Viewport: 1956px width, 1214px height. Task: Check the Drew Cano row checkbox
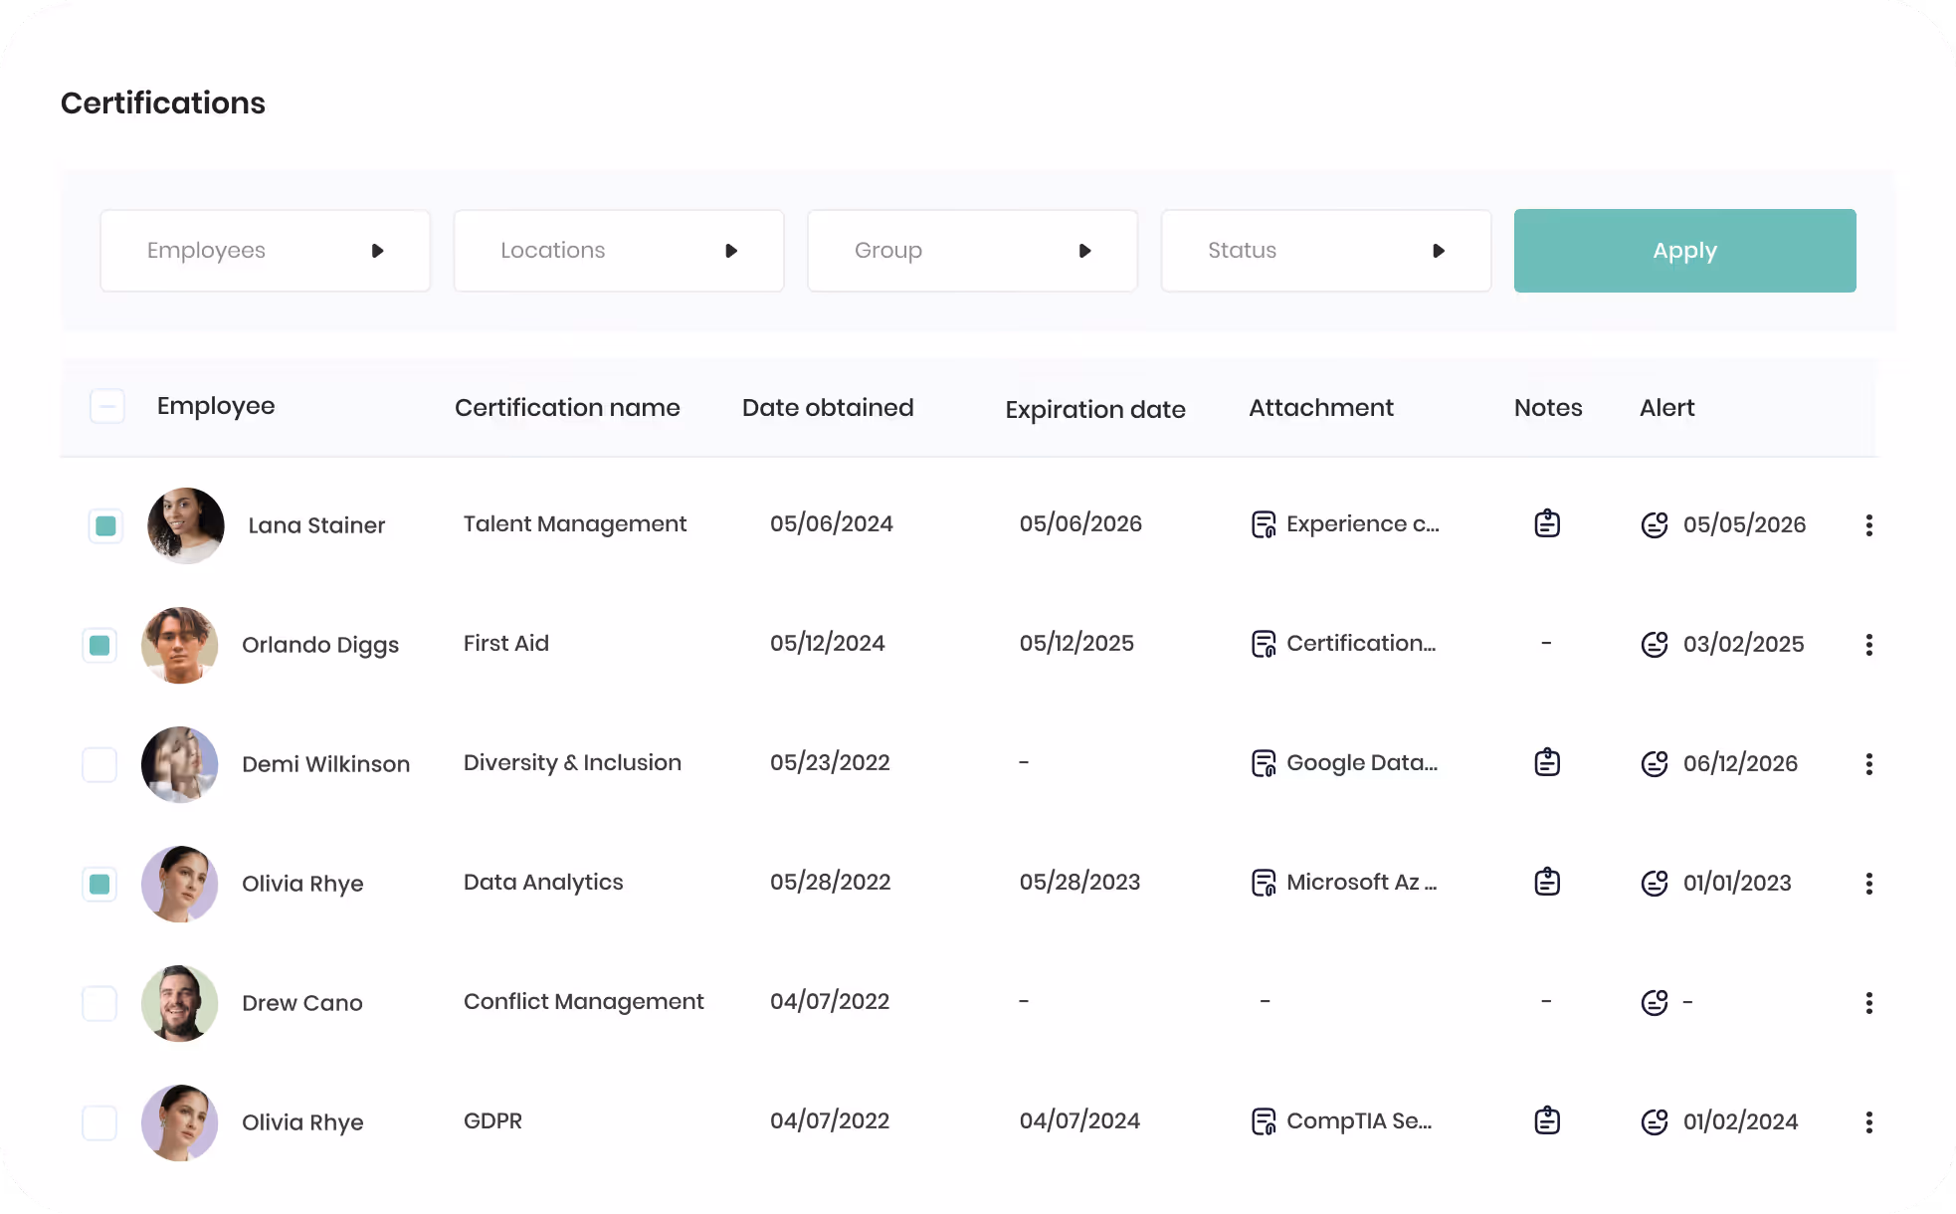pyautogui.click(x=99, y=1003)
